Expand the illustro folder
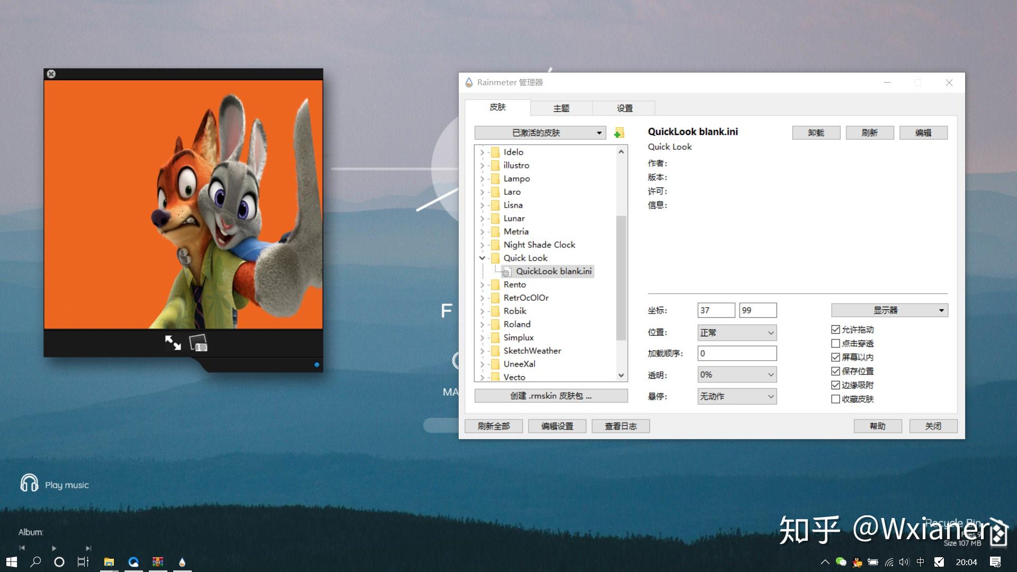The height and width of the screenshot is (572, 1017). [x=482, y=165]
